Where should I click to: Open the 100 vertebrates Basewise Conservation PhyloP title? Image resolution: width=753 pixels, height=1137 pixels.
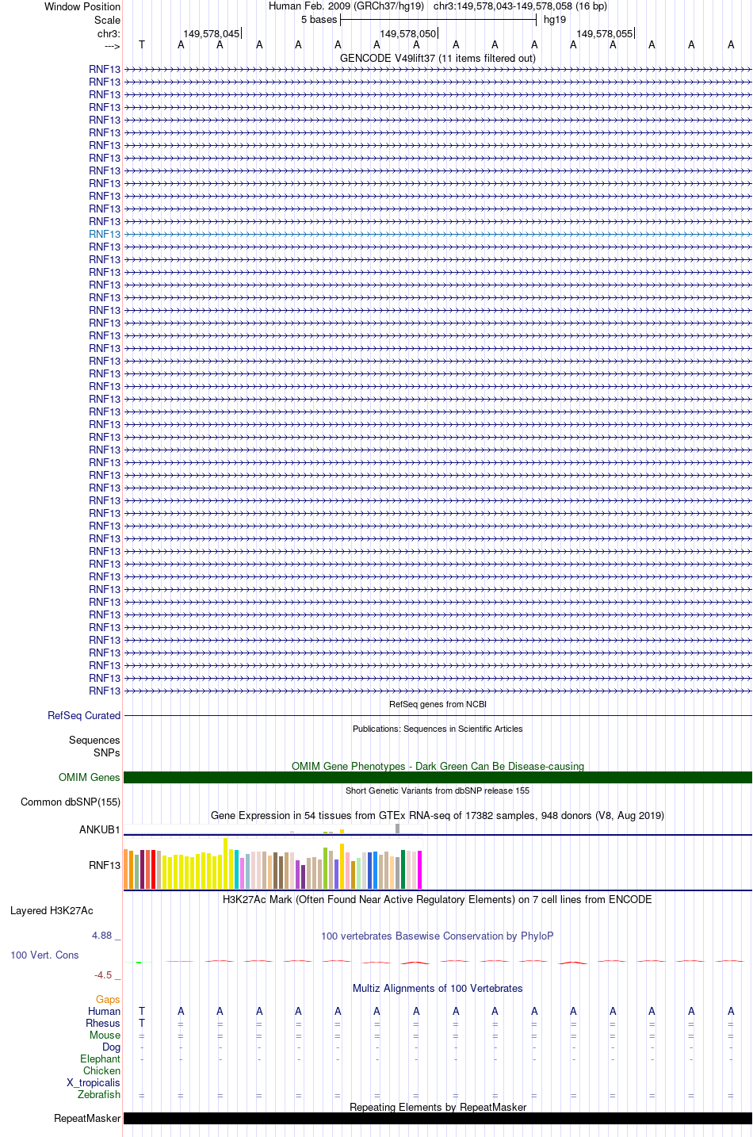click(x=438, y=936)
